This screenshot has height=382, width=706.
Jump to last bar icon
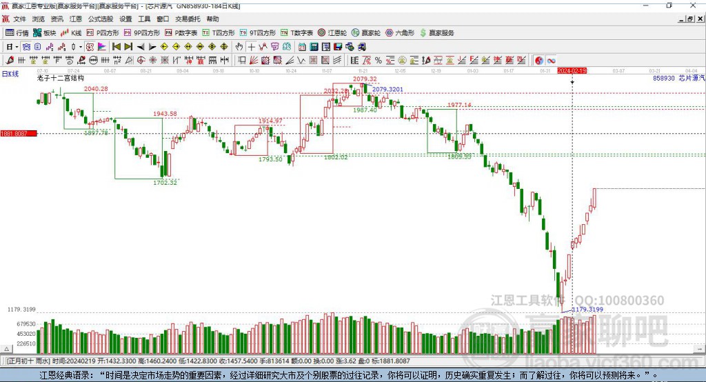[128, 47]
